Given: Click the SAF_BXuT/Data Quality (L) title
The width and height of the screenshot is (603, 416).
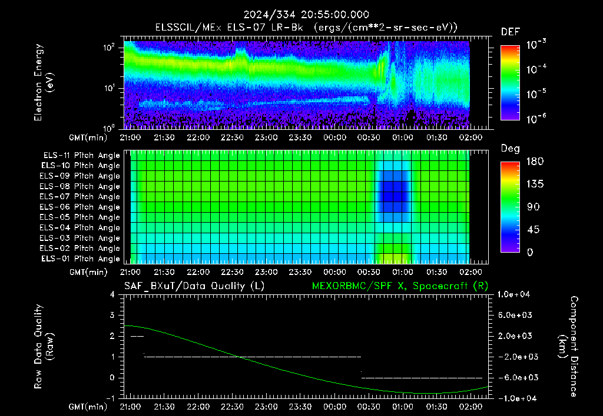Looking at the screenshot, I should pyautogui.click(x=194, y=286).
